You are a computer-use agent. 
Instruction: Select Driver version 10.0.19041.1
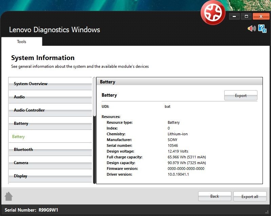pos(178,174)
